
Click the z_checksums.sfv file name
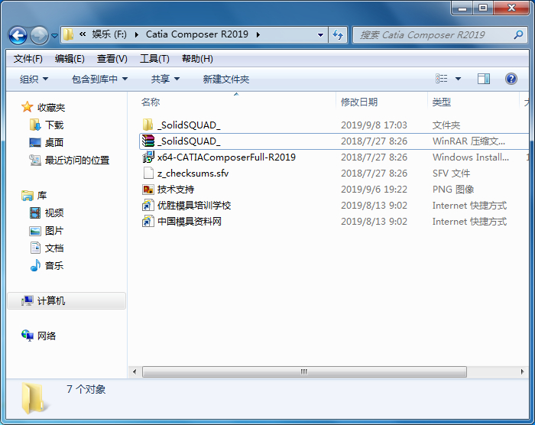[x=193, y=174]
